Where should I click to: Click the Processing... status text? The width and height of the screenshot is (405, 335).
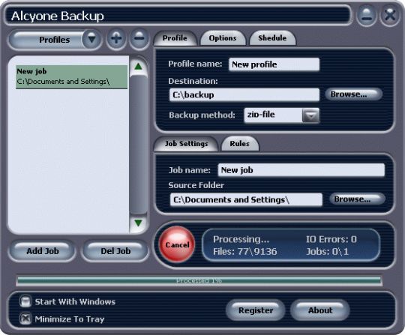[x=241, y=240]
